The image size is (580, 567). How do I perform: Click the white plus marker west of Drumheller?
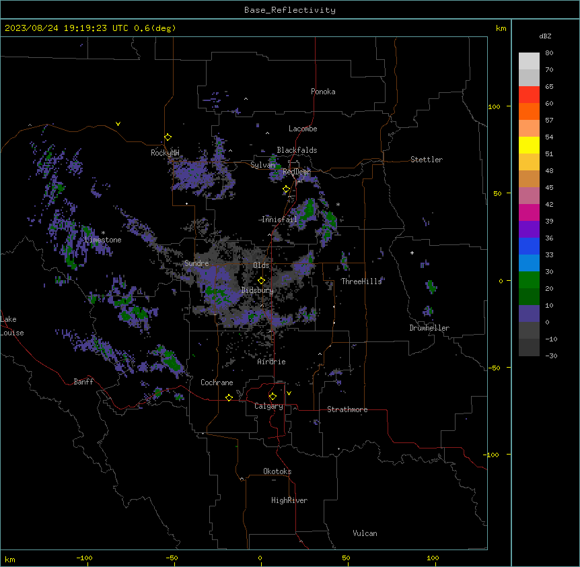click(412, 253)
